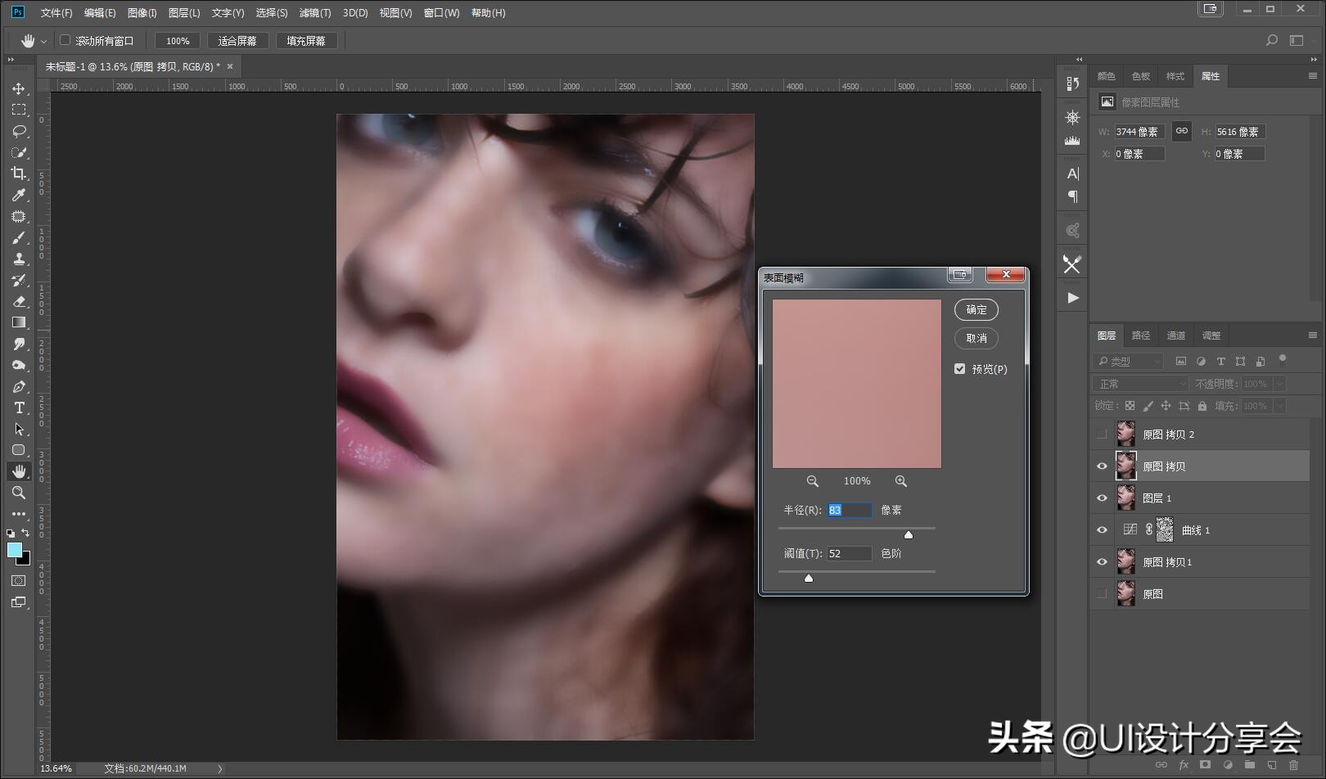Click zoom out icon in Surface Blur preview
Viewport: 1326px width, 779px height.
[812, 481]
